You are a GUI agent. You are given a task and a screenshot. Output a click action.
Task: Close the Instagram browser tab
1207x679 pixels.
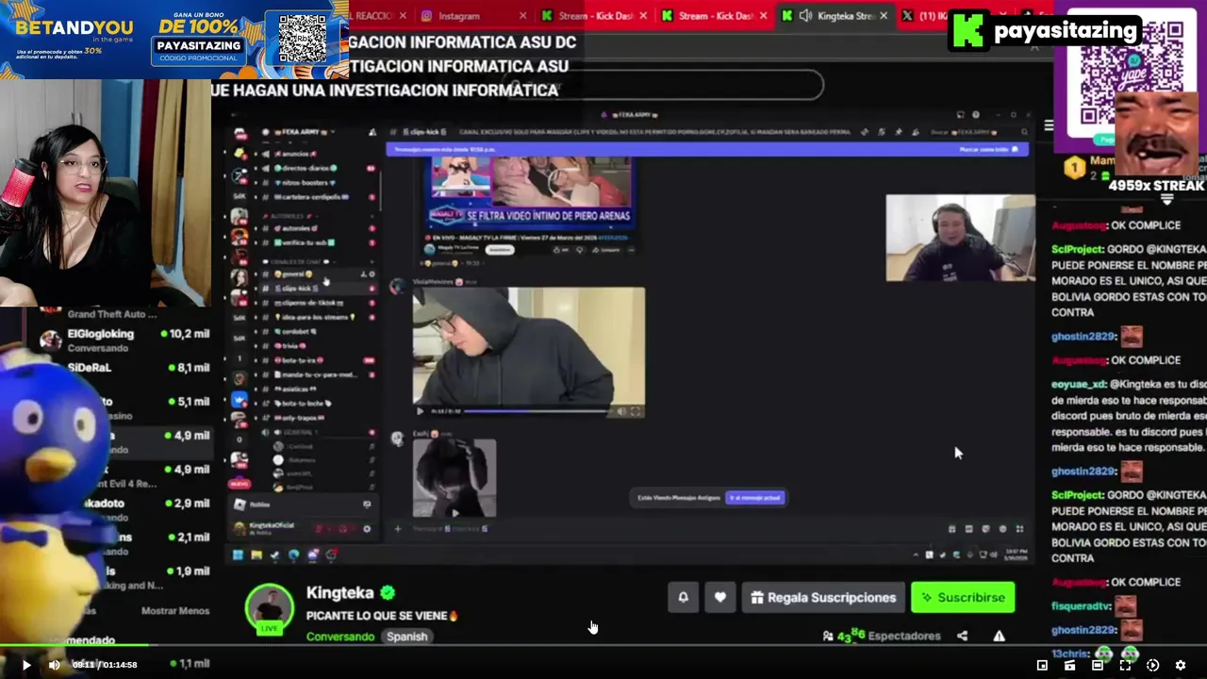pyautogui.click(x=523, y=16)
